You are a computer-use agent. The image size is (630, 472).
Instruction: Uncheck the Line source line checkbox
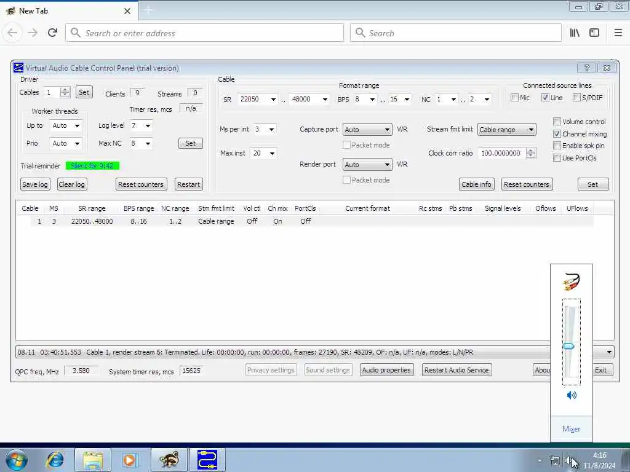tap(545, 98)
